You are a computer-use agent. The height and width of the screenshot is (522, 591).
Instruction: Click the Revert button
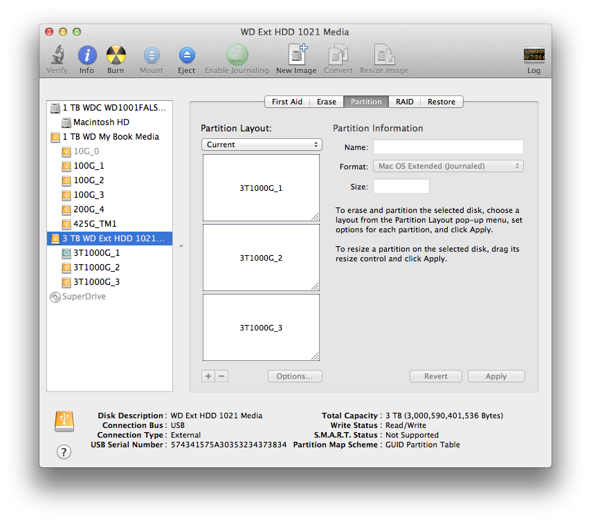point(436,376)
